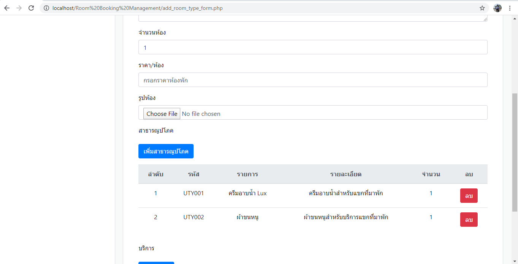Click the รูปห้อง label
Viewport: 518px width, 264px height.
[x=147, y=98]
